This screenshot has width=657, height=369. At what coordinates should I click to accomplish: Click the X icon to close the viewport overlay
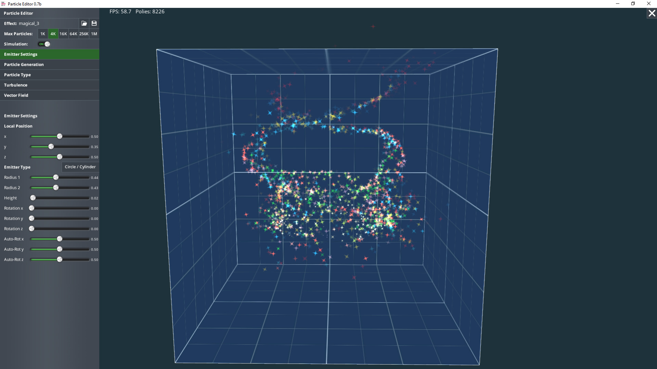tap(651, 13)
